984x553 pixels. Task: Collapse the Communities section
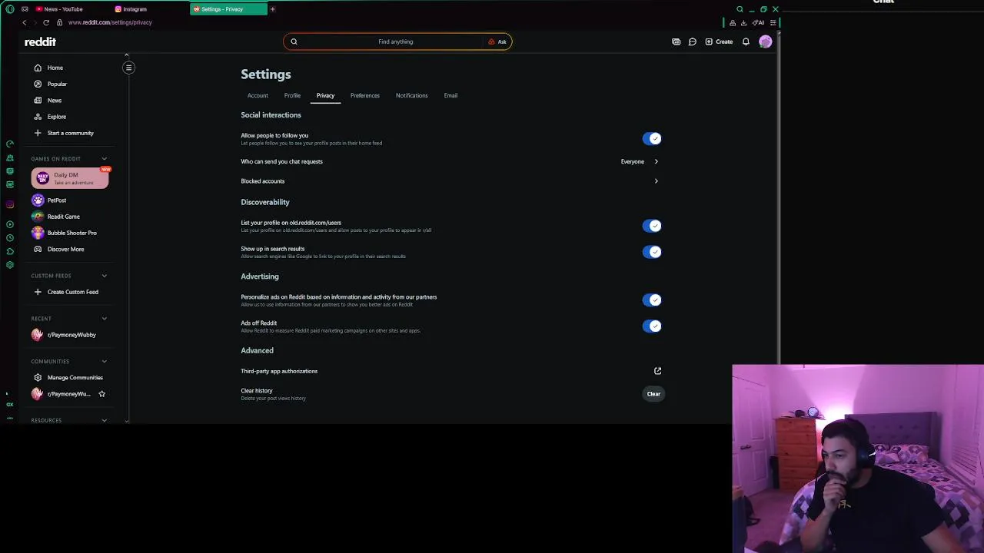104,362
